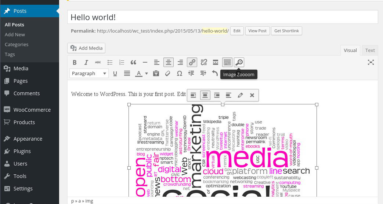
Task: Apply blockquote formatting
Action: point(133,62)
